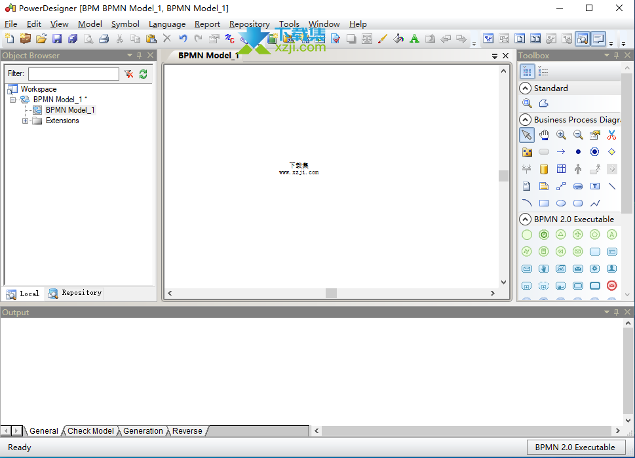Switch to the Check Model output tab
This screenshot has height=458, width=635.
(x=90, y=431)
